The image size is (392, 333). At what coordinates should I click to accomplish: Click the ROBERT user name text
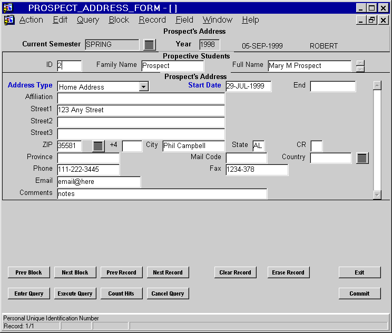point(324,46)
